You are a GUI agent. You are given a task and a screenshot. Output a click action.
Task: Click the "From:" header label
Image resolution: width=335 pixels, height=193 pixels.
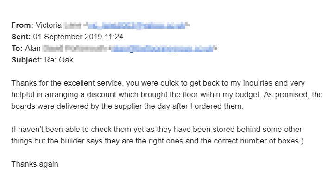(x=22, y=25)
